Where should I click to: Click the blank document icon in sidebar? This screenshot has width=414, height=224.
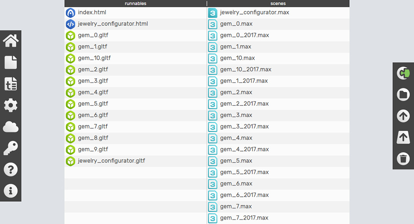coord(11,62)
